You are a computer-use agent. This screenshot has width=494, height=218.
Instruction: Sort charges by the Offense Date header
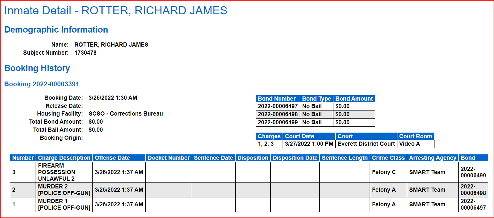point(112,158)
